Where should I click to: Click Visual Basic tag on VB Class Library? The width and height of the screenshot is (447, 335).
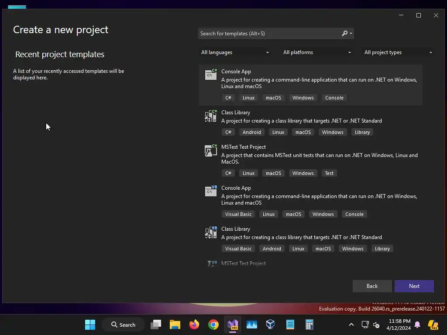pos(238,249)
